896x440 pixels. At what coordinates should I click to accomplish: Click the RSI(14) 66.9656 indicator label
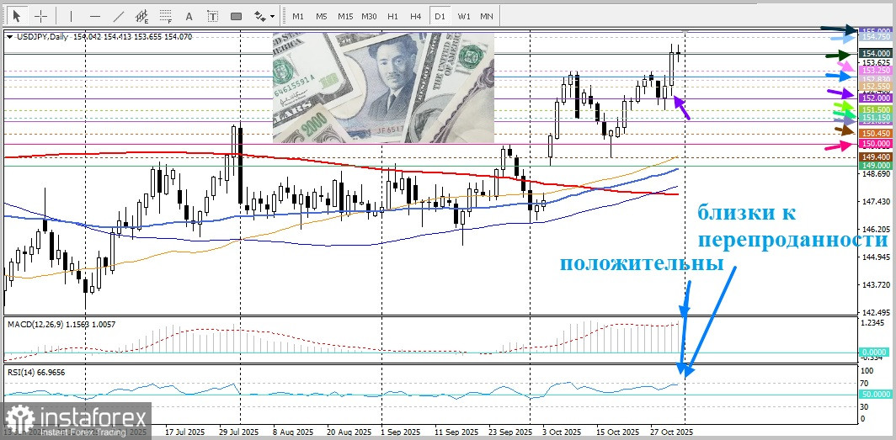(x=36, y=372)
